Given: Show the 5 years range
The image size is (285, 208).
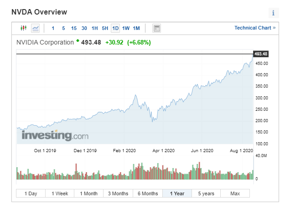Looking at the screenshot, I should (206, 193).
